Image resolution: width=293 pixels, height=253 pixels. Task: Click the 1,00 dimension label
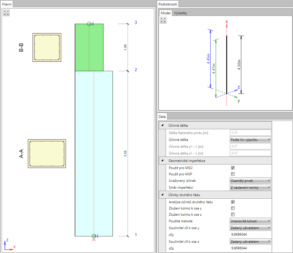(125, 47)
